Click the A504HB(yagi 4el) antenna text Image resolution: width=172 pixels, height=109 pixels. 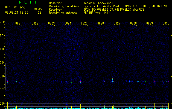(97, 13)
